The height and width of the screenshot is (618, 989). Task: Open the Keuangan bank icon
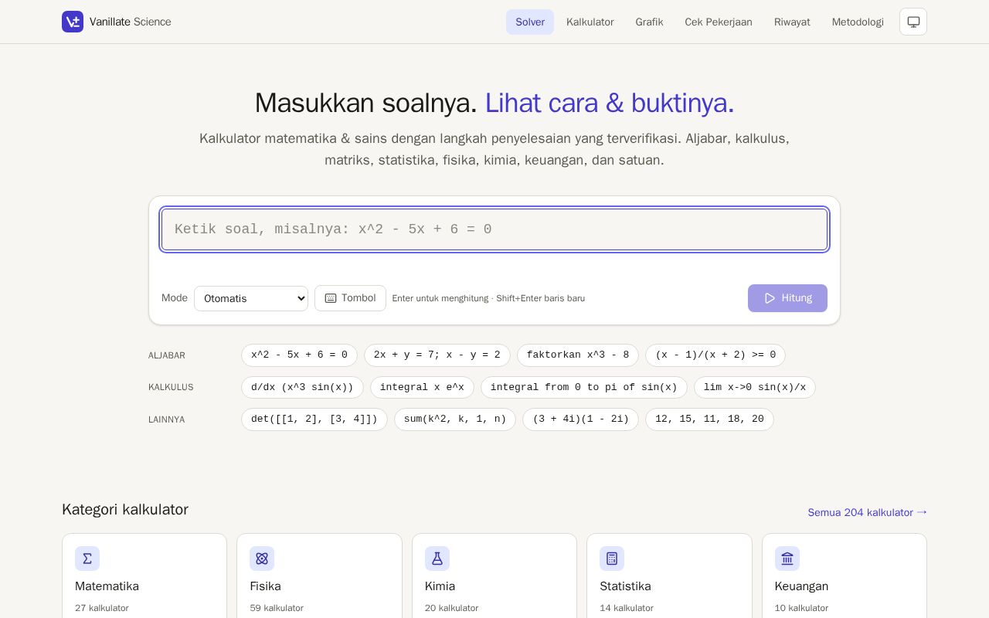point(787,559)
